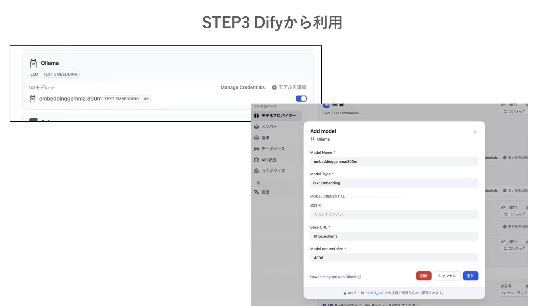Select the LLM tag under Ollama
This screenshot has height=306, width=545.
[x=34, y=74]
